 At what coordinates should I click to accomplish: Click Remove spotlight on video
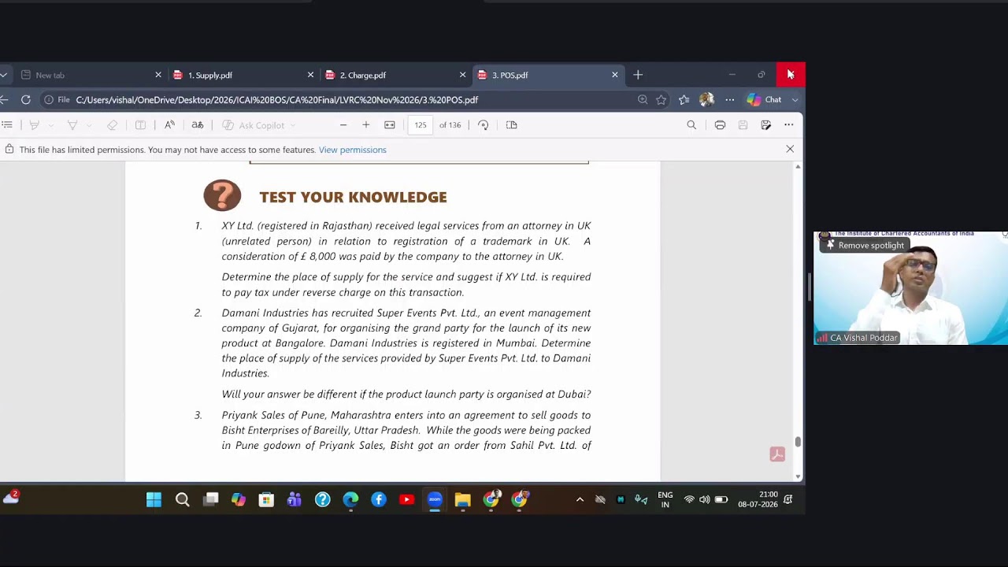(x=864, y=245)
